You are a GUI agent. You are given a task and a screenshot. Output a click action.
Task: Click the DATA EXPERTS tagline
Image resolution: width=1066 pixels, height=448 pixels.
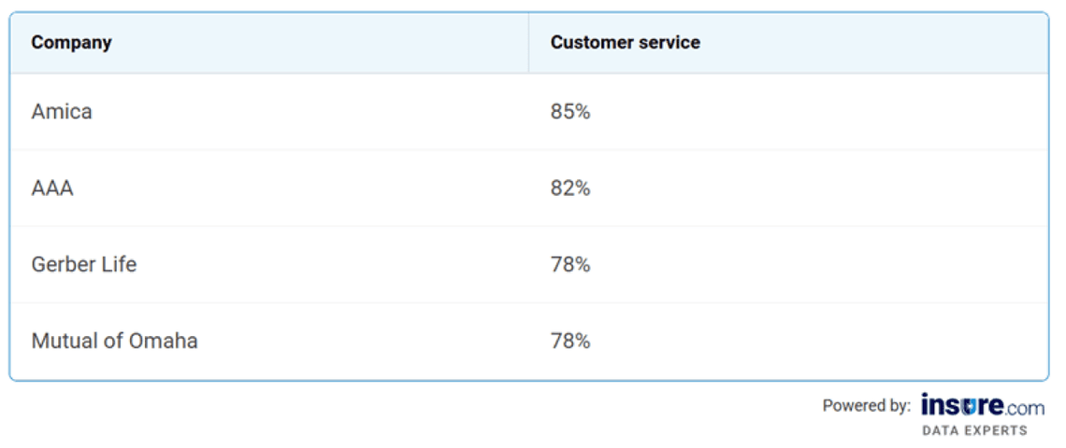click(x=974, y=431)
